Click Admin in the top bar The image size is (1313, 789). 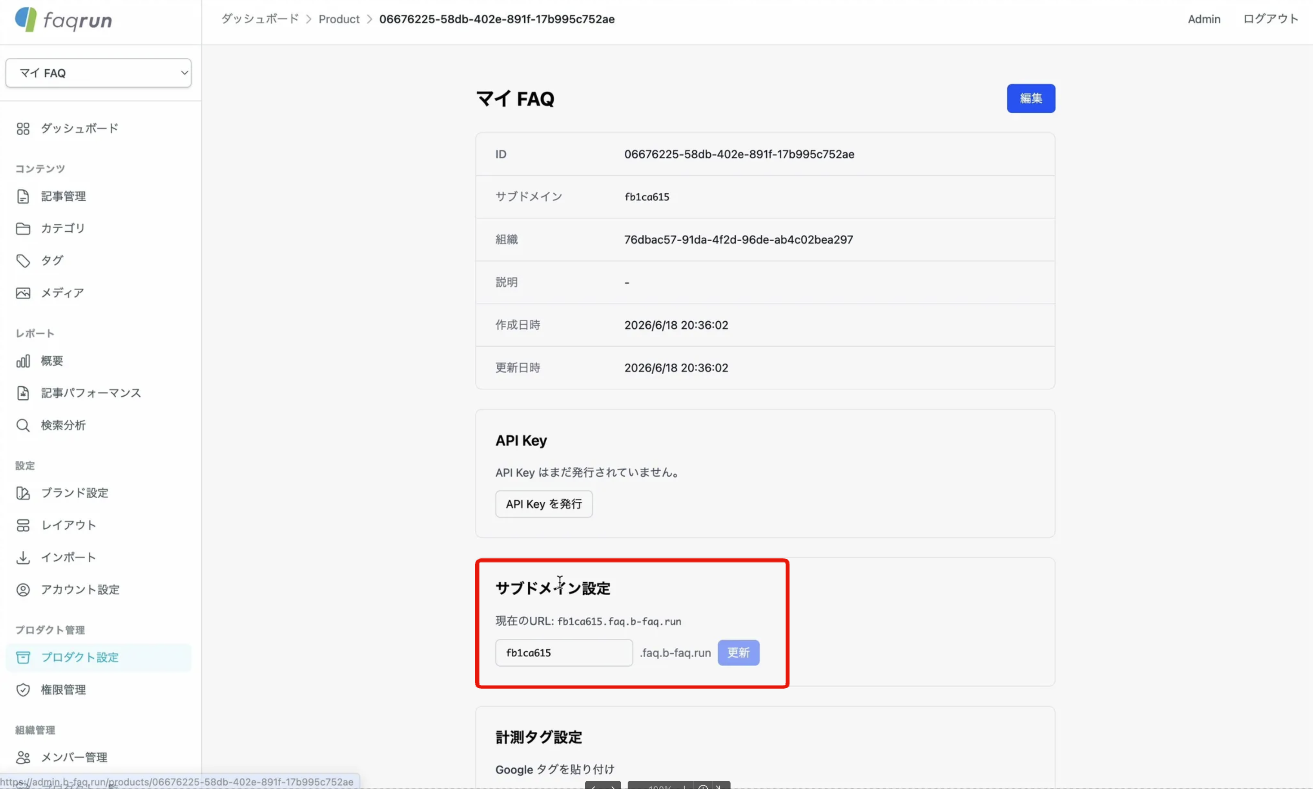[1204, 19]
